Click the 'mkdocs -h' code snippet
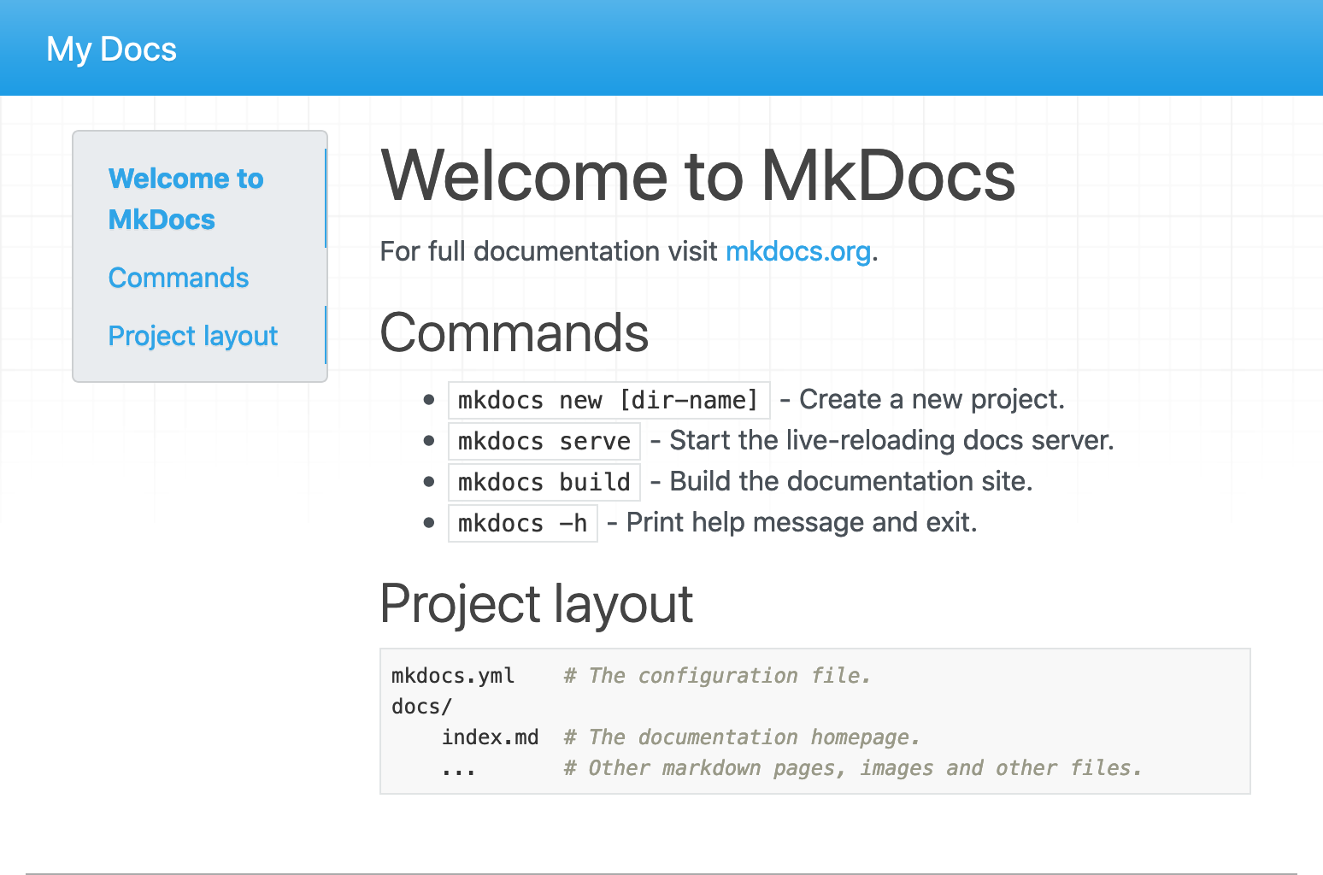This screenshot has height=875, width=1323. (x=522, y=523)
